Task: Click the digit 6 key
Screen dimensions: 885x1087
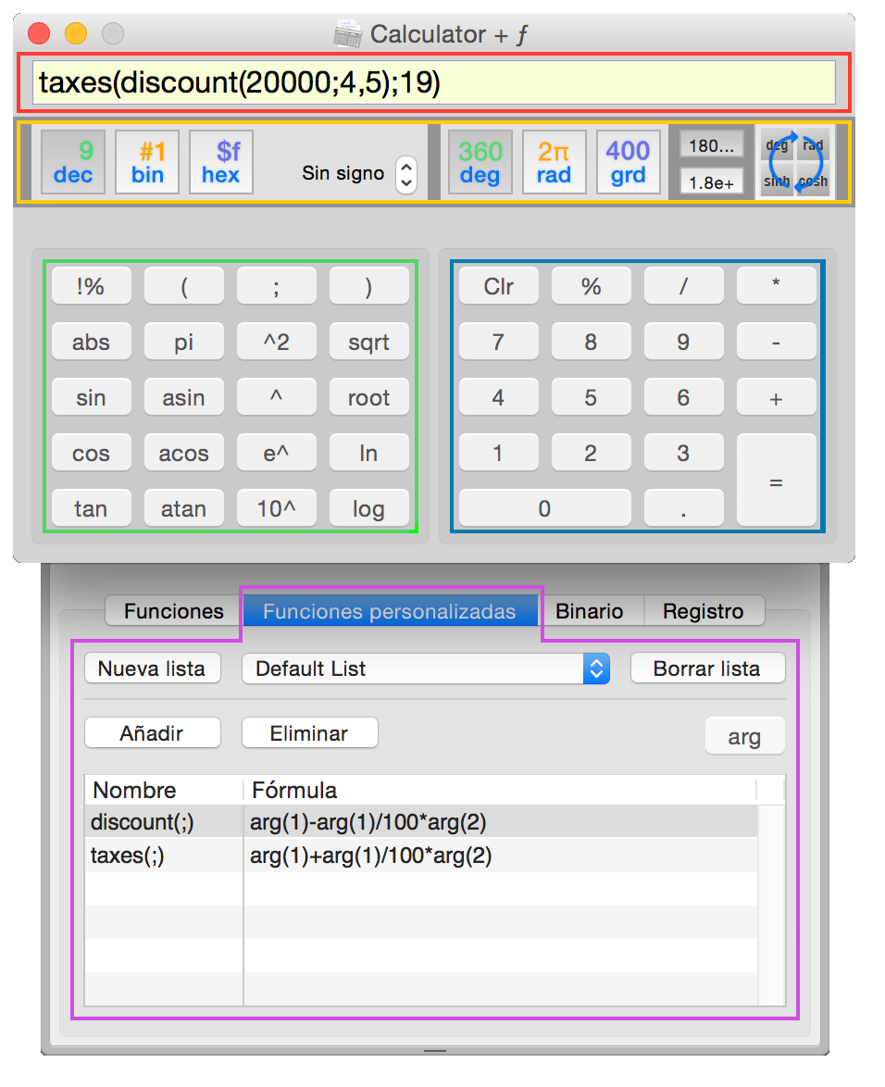Action: [683, 397]
